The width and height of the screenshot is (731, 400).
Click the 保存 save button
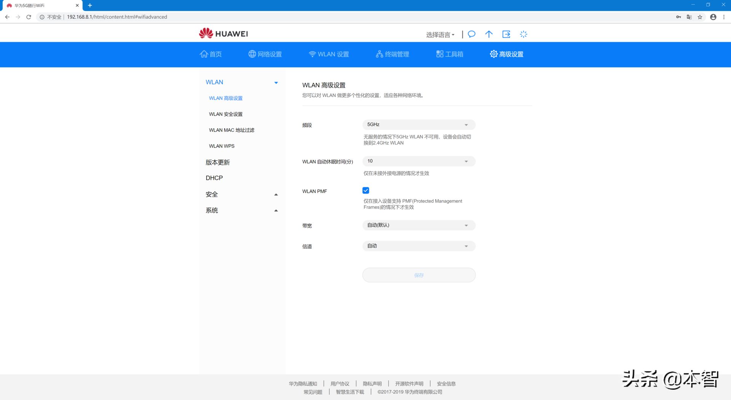pyautogui.click(x=419, y=275)
